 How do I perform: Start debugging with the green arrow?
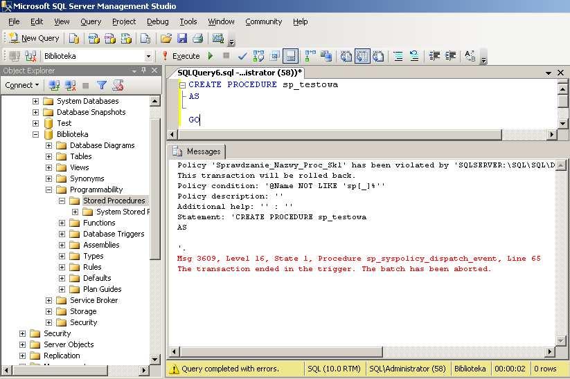pos(211,56)
